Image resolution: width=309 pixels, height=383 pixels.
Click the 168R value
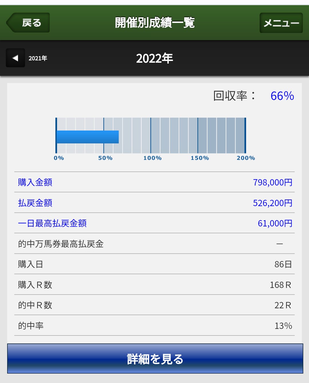coord(281,285)
